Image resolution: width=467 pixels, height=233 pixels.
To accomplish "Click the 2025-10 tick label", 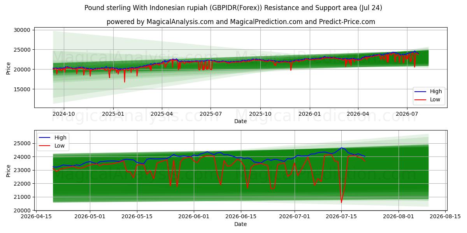I will [x=260, y=114].
